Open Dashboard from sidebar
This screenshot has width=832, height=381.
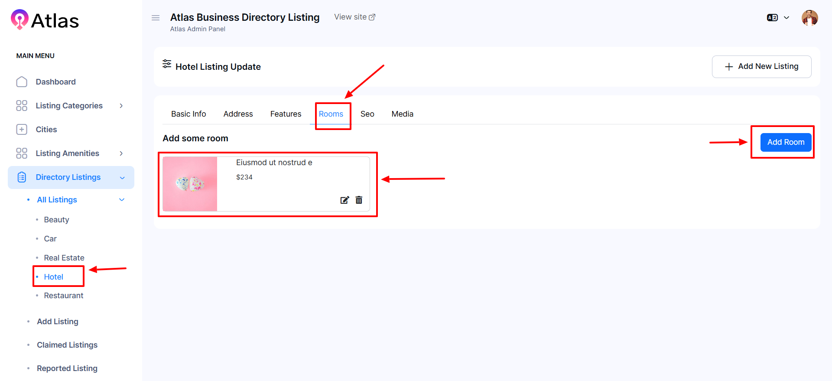tap(55, 82)
